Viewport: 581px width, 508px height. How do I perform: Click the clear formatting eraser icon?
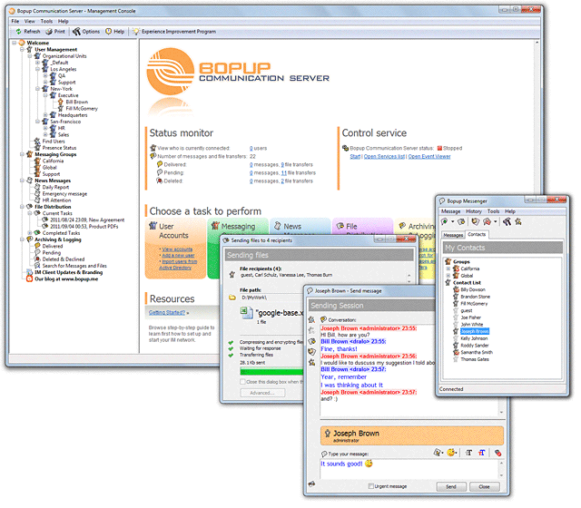pos(497,453)
